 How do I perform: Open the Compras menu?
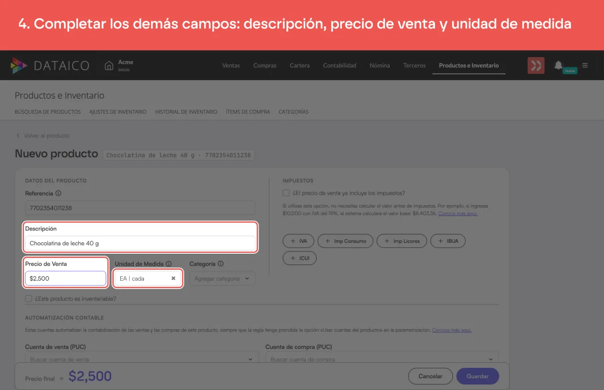click(265, 66)
